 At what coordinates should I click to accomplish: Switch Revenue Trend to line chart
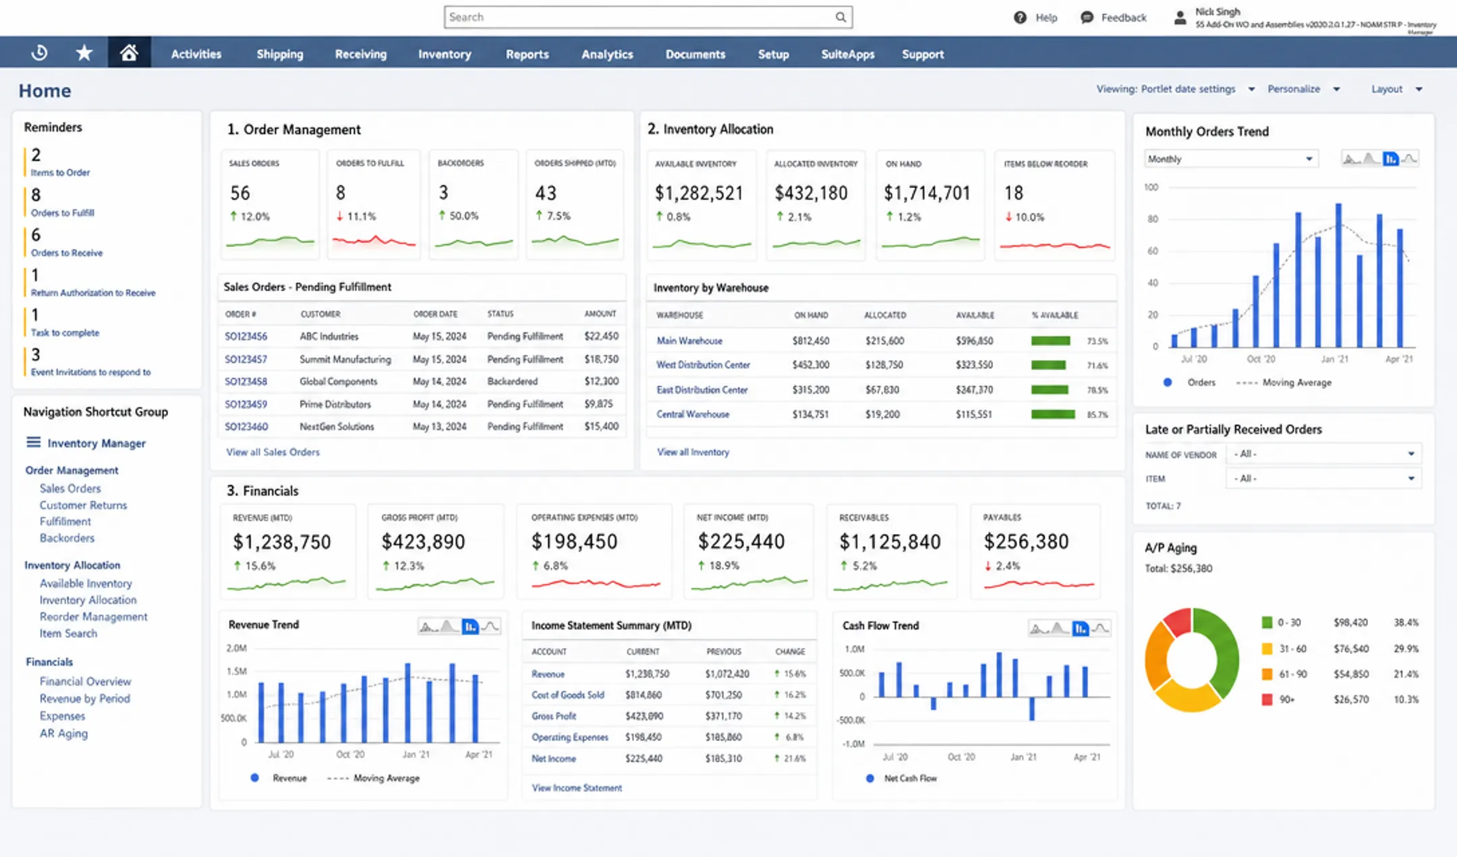490,626
